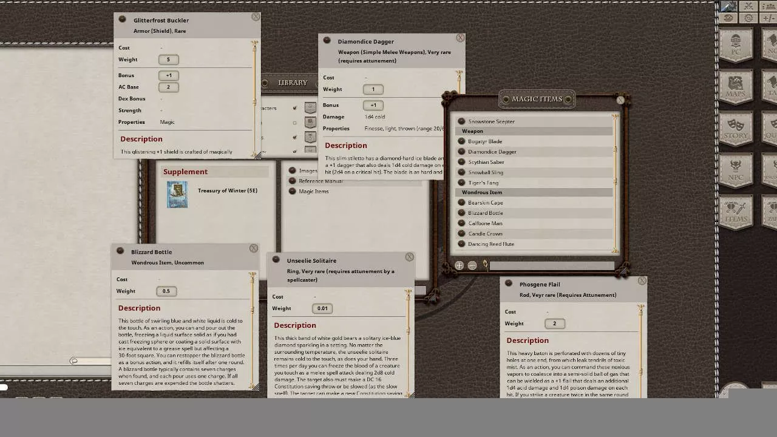This screenshot has height=437, width=777.
Task: Click the link icon beside Unseelie Solitaire title
Action: [276, 260]
